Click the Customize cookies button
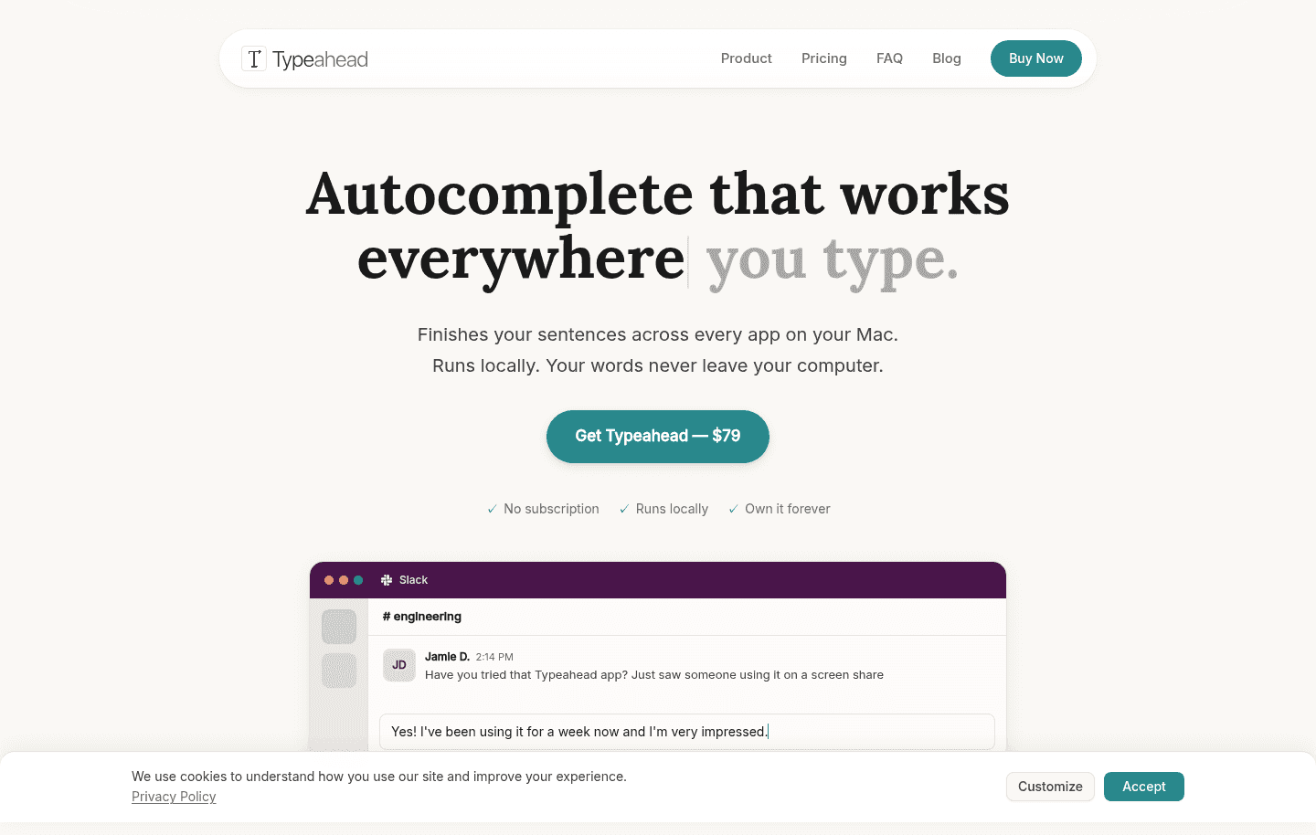The width and height of the screenshot is (1316, 835). click(x=1050, y=787)
